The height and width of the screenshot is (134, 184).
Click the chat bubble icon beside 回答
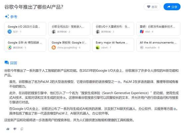pos(7,63)
